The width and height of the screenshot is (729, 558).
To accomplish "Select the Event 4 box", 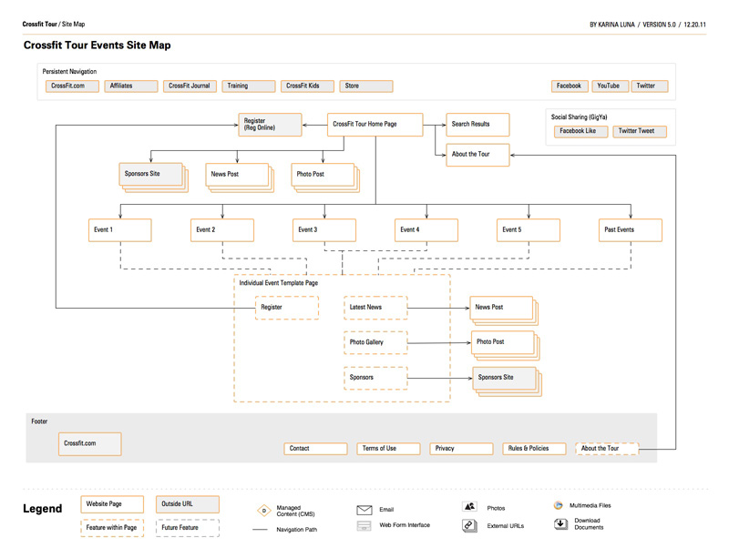I will (x=426, y=230).
